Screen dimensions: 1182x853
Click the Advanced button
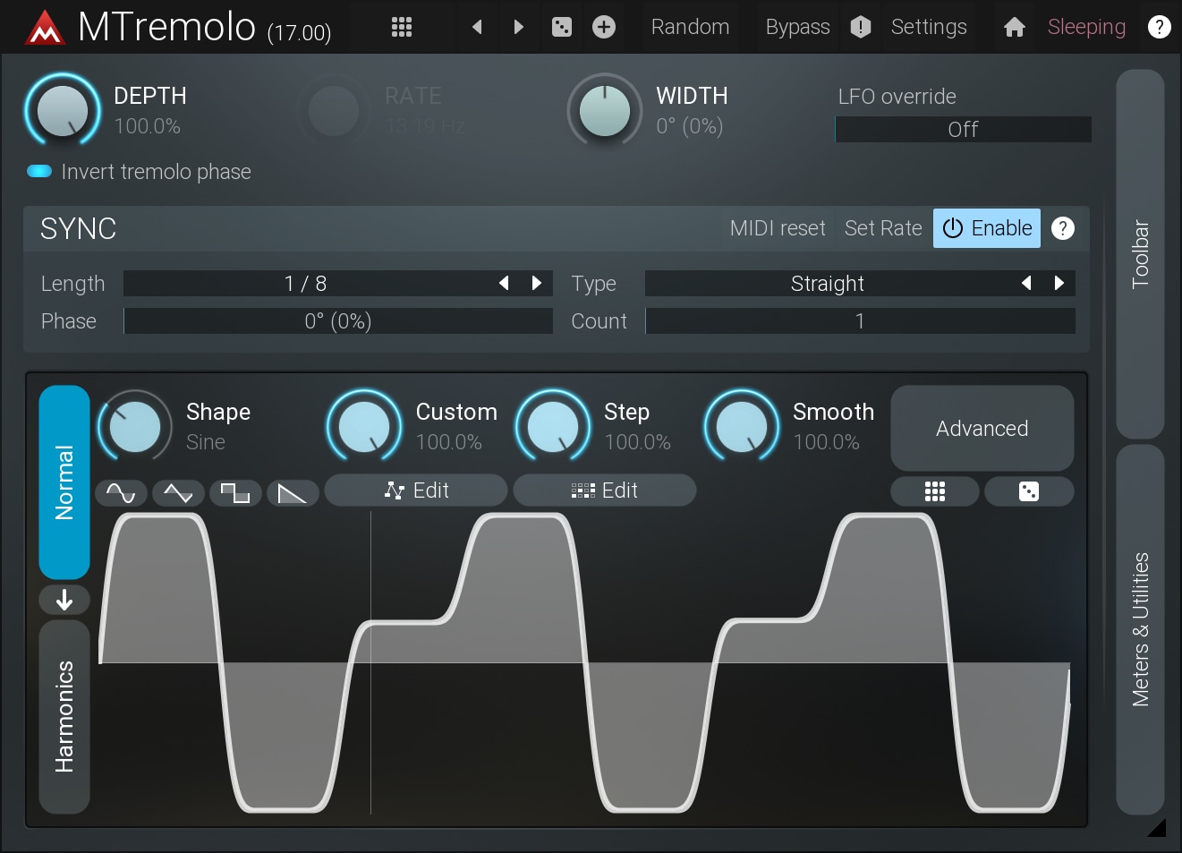pyautogui.click(x=982, y=429)
